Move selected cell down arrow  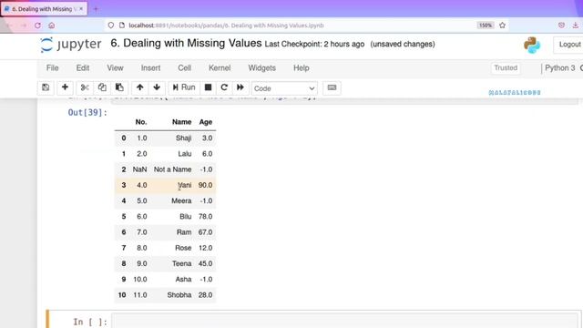[x=157, y=87]
